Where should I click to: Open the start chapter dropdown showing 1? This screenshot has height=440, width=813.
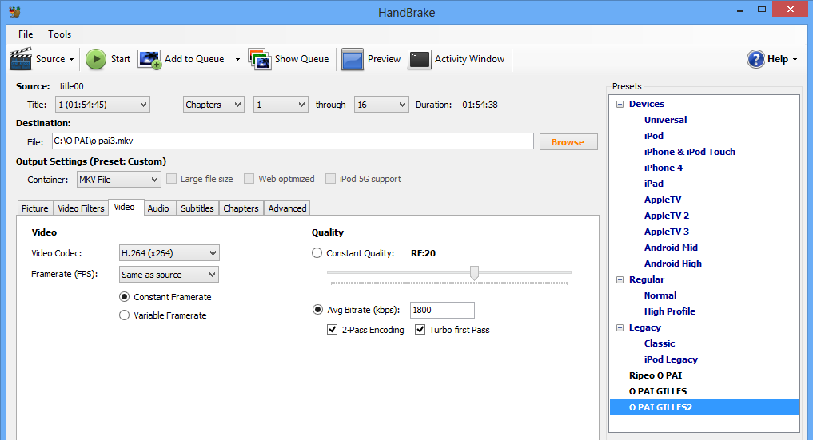(281, 105)
